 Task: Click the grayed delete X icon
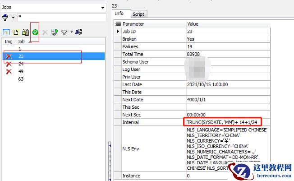click(45, 32)
